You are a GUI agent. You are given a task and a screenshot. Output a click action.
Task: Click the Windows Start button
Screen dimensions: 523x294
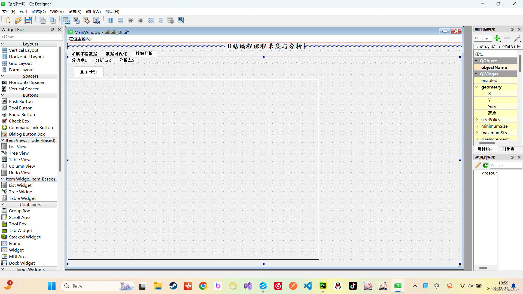(51, 286)
